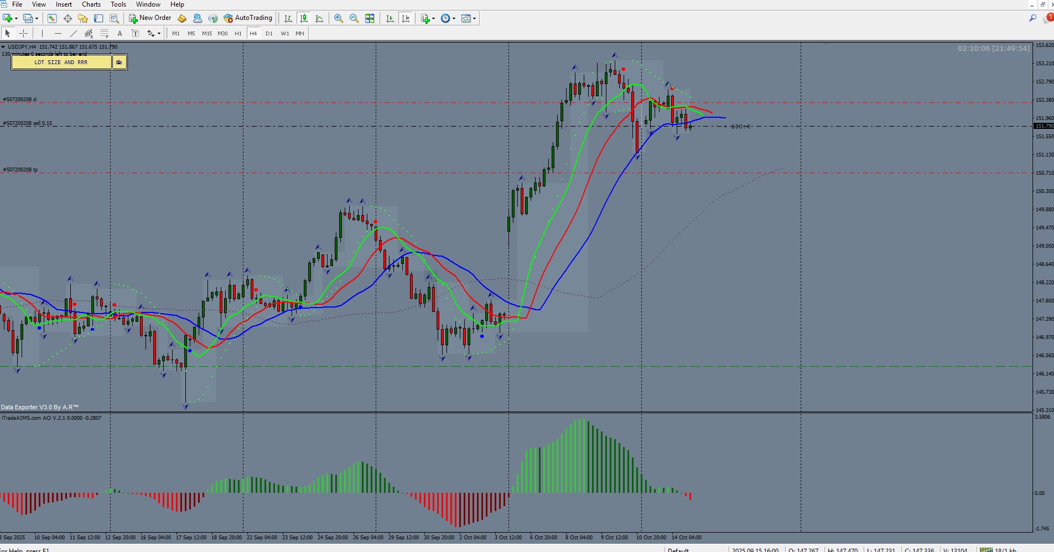Zoom in on the chart

(x=339, y=18)
